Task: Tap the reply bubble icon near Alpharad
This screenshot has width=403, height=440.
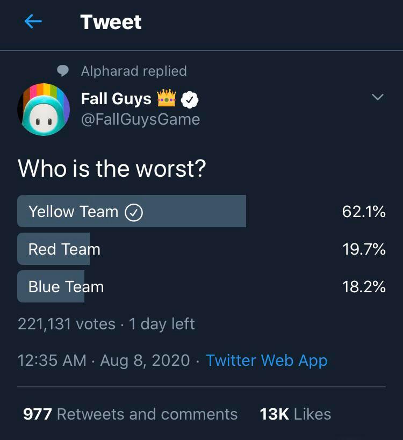Action: click(x=63, y=71)
